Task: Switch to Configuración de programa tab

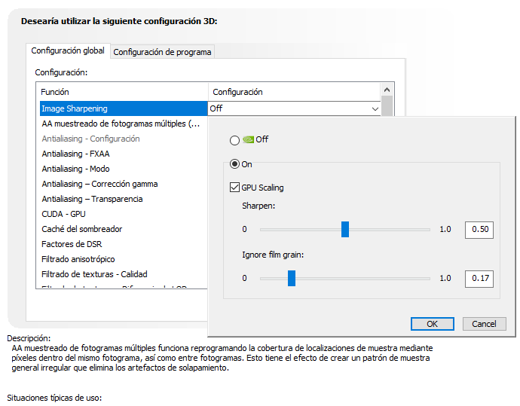Action: click(x=162, y=52)
